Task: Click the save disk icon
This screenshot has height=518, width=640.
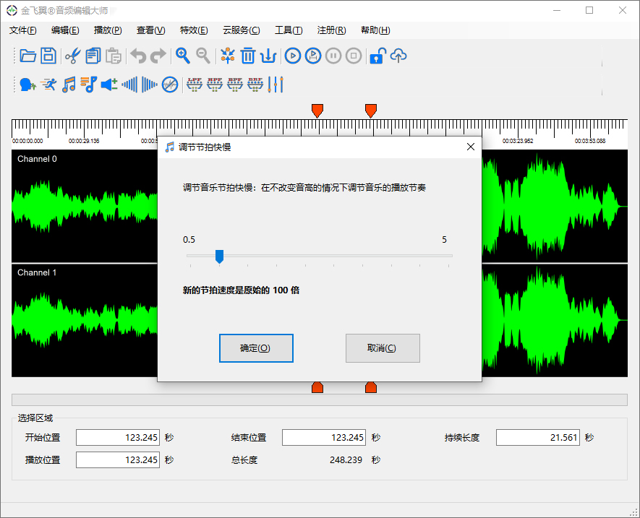Action: point(48,56)
